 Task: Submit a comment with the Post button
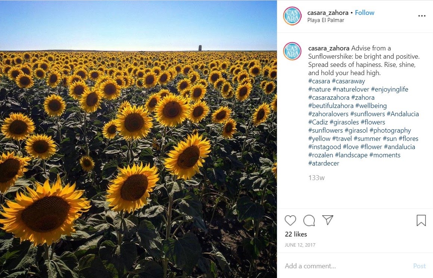[x=420, y=266]
